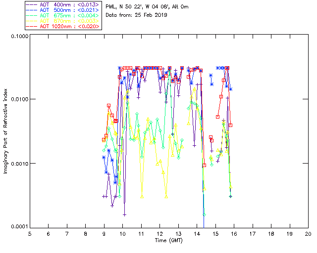Click the red square marker at the first time point just before 9 GMT
This screenshot has width=317, height=253.
pyautogui.click(x=104, y=140)
